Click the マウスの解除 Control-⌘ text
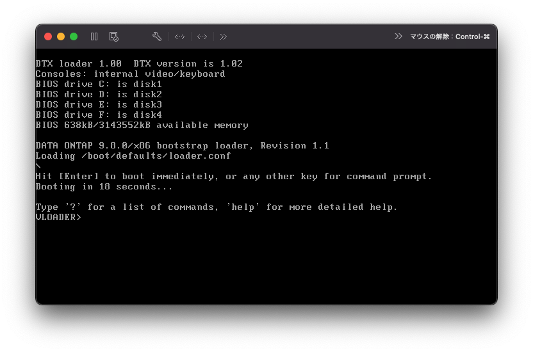 (x=450, y=36)
